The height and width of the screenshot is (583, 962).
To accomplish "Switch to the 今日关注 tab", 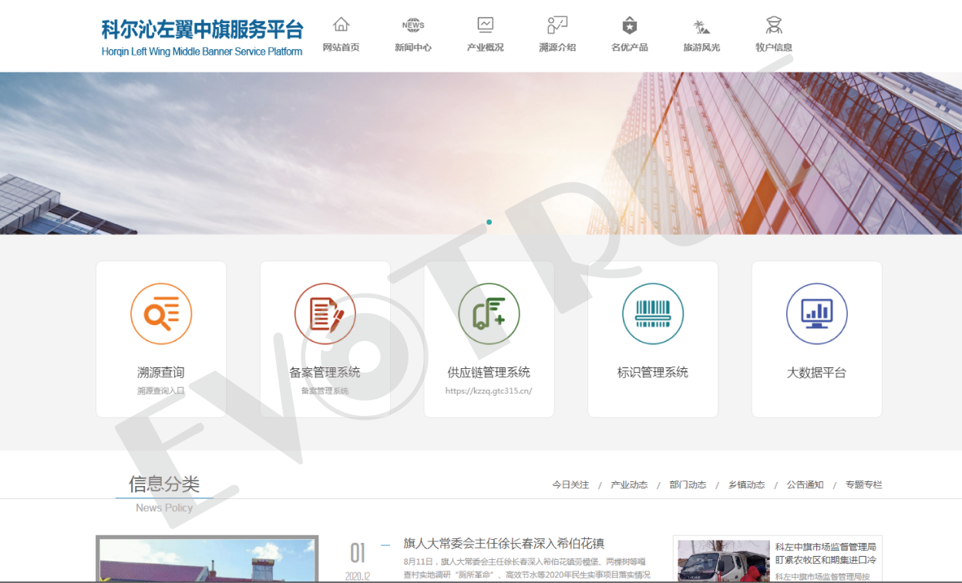I will tap(570, 485).
